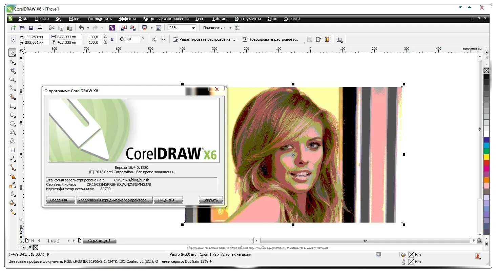Select the Outline pen tool
The width and height of the screenshot is (498, 275).
13,194
